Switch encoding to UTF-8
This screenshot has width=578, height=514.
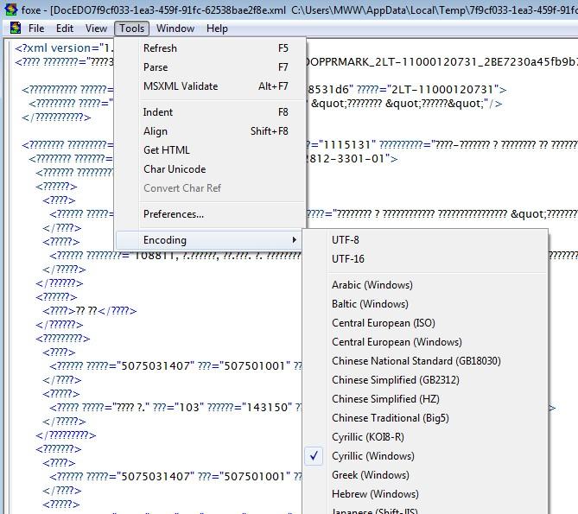[346, 240]
